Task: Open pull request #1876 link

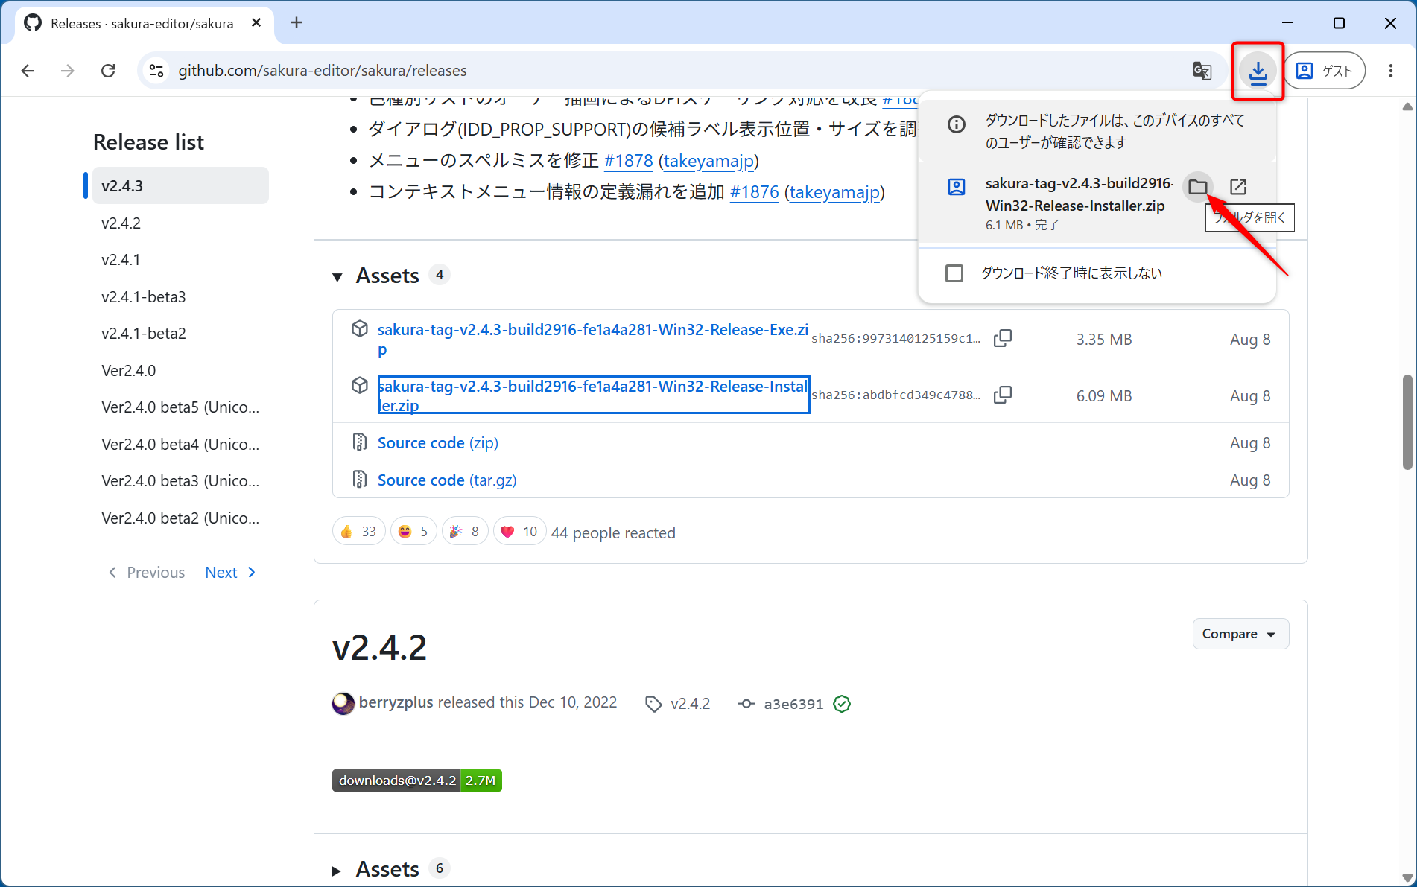Action: click(754, 191)
